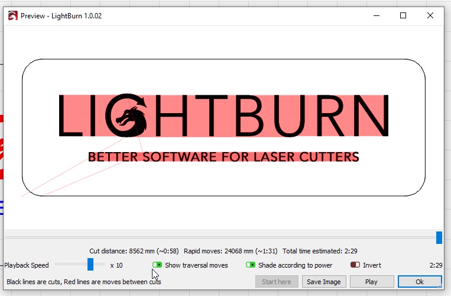Click 'Total time estimated: 2:29' text
The height and width of the screenshot is (296, 451).
point(320,251)
